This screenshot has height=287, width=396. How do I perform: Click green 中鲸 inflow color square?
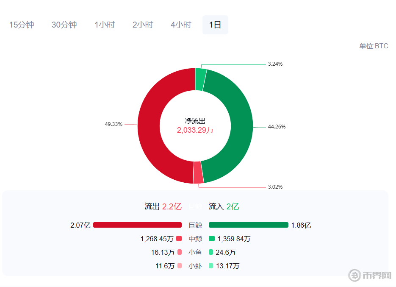tap(212, 239)
